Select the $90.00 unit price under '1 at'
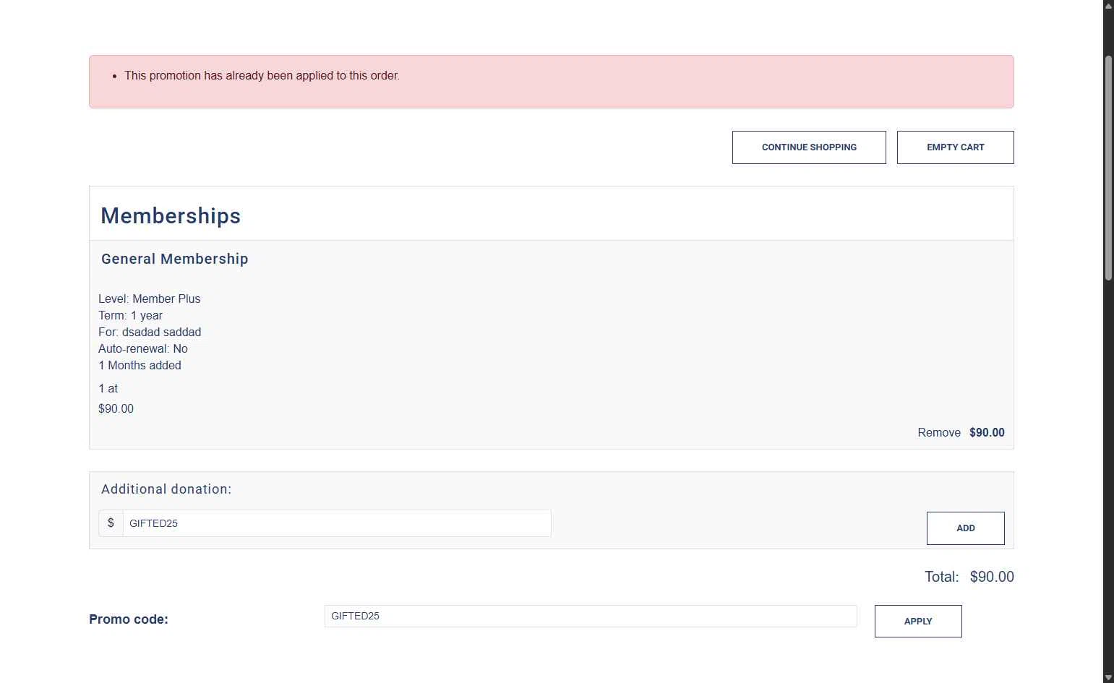The width and height of the screenshot is (1114, 683). click(x=116, y=408)
